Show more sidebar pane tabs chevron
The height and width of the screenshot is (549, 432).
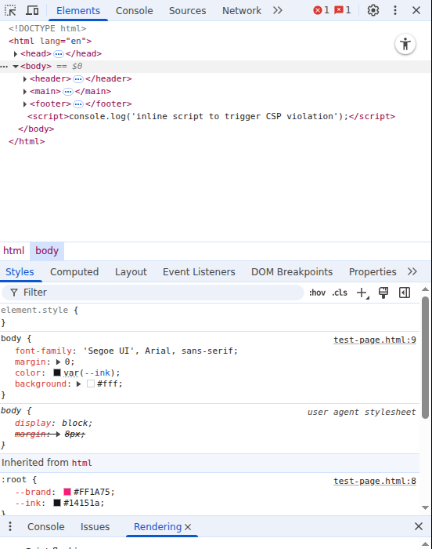[412, 271]
